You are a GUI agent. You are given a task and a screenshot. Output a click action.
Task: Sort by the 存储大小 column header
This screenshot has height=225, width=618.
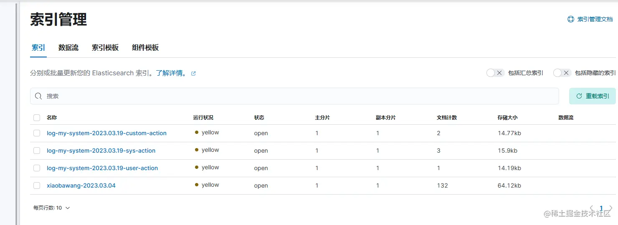(508, 118)
